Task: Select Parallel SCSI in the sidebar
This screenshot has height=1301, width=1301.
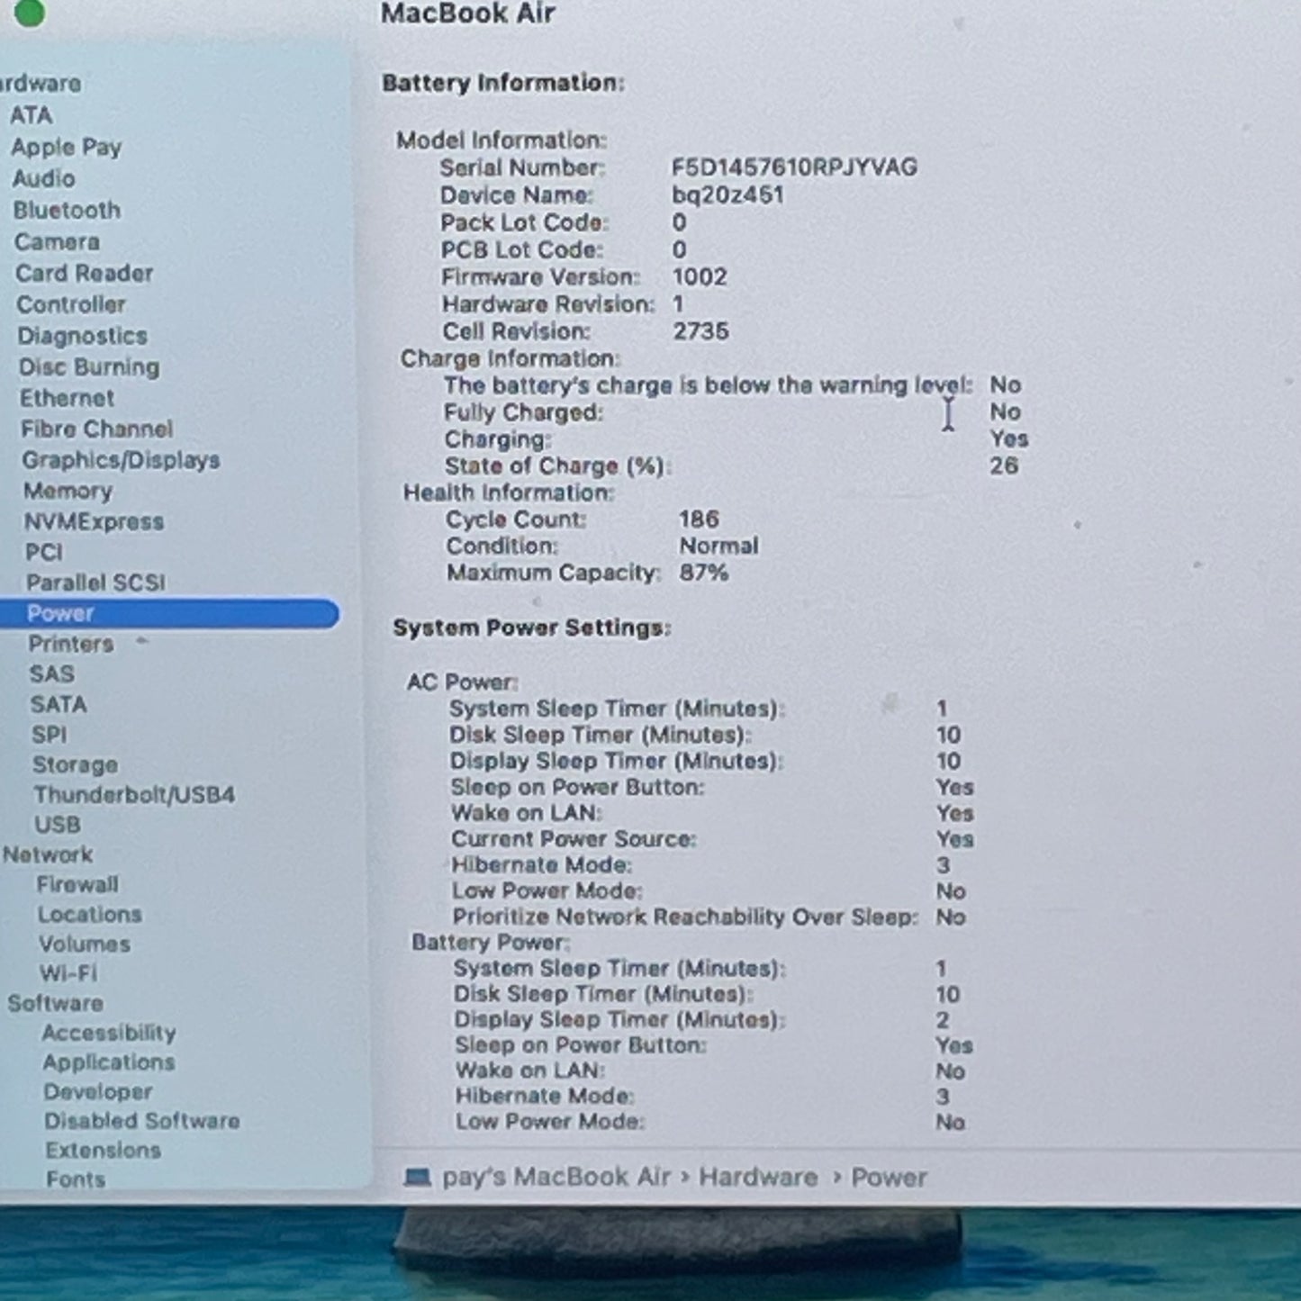Action: [96, 583]
